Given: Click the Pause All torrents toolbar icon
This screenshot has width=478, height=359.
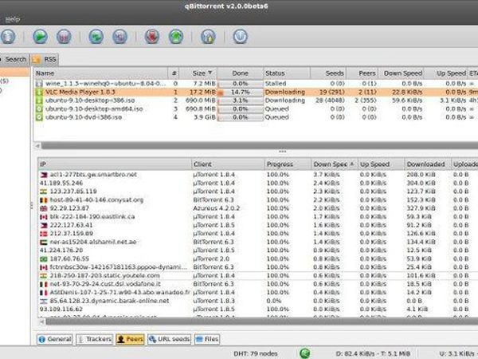Looking at the screenshot, I should point(120,36).
